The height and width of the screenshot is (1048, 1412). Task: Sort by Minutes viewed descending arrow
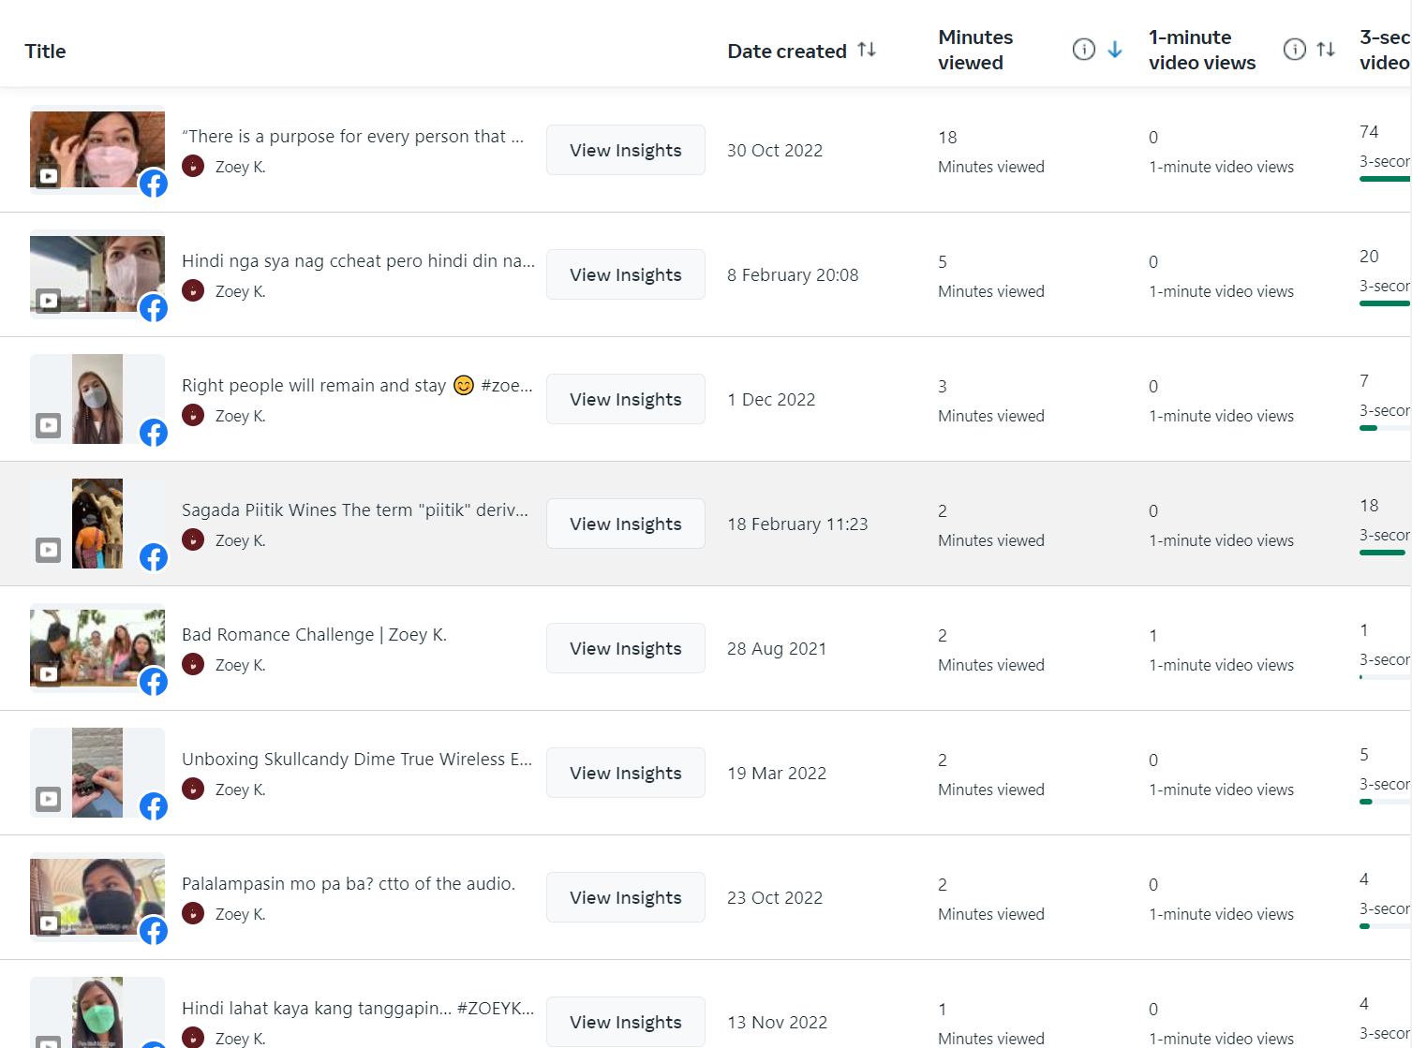click(x=1114, y=50)
